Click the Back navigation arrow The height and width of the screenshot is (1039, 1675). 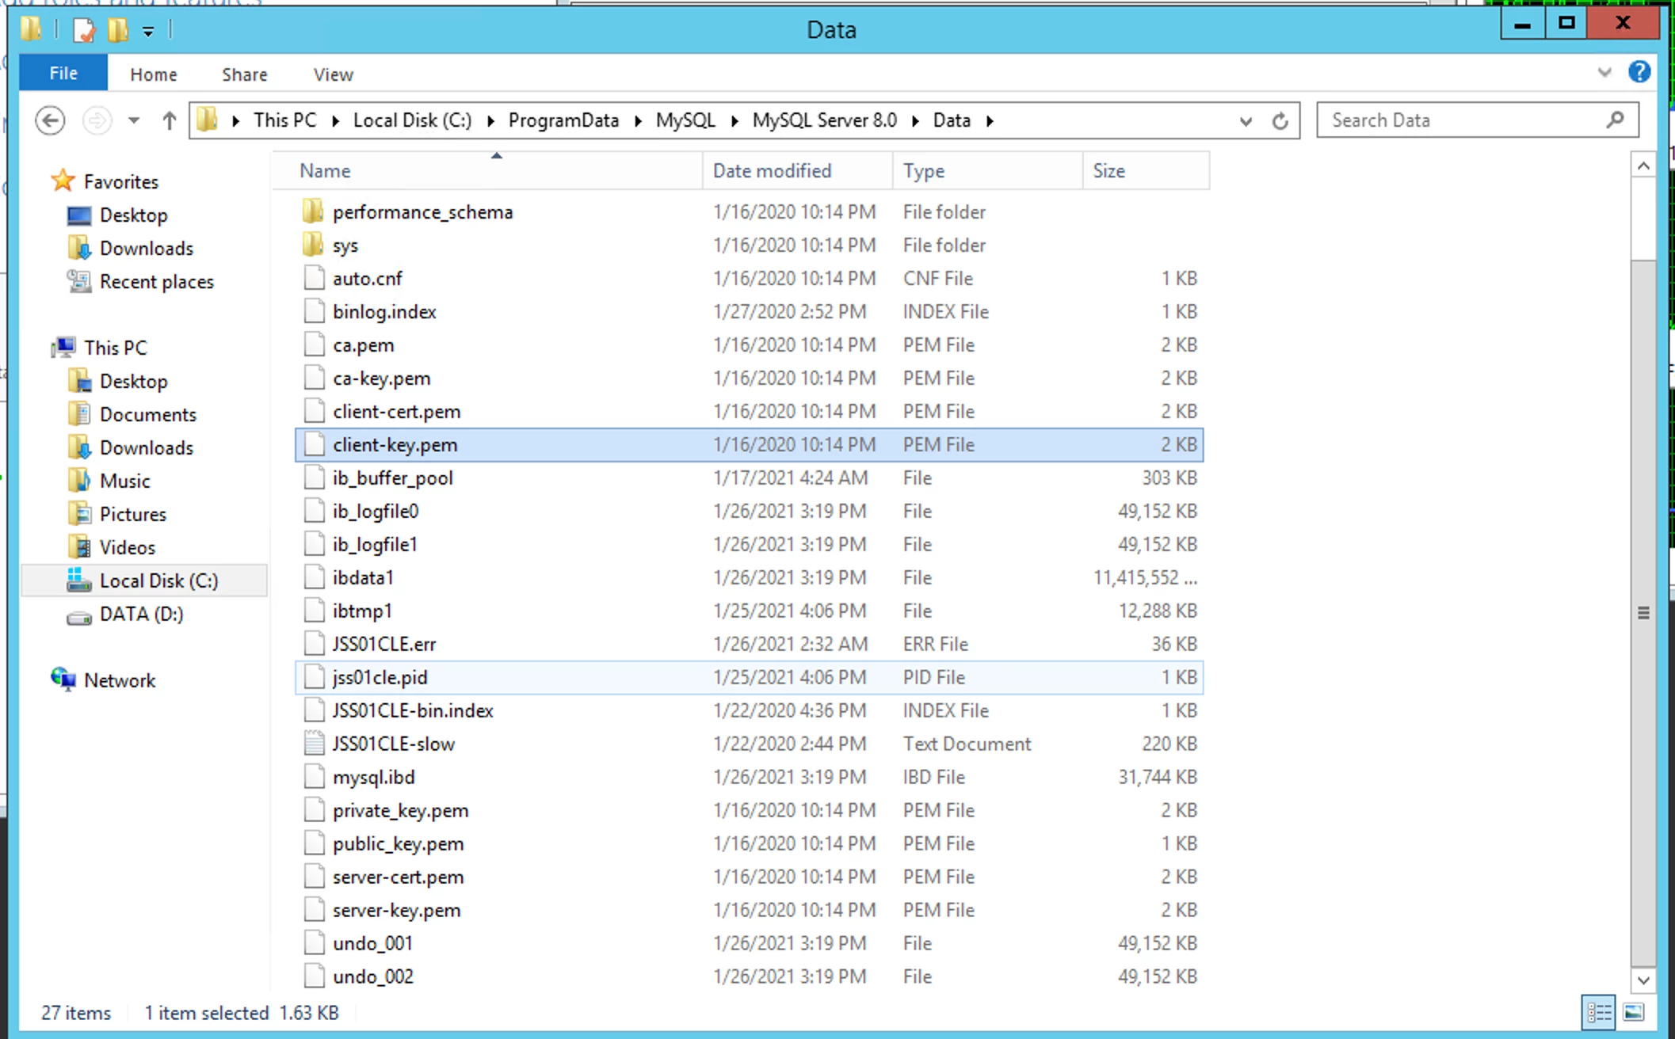[x=50, y=120]
